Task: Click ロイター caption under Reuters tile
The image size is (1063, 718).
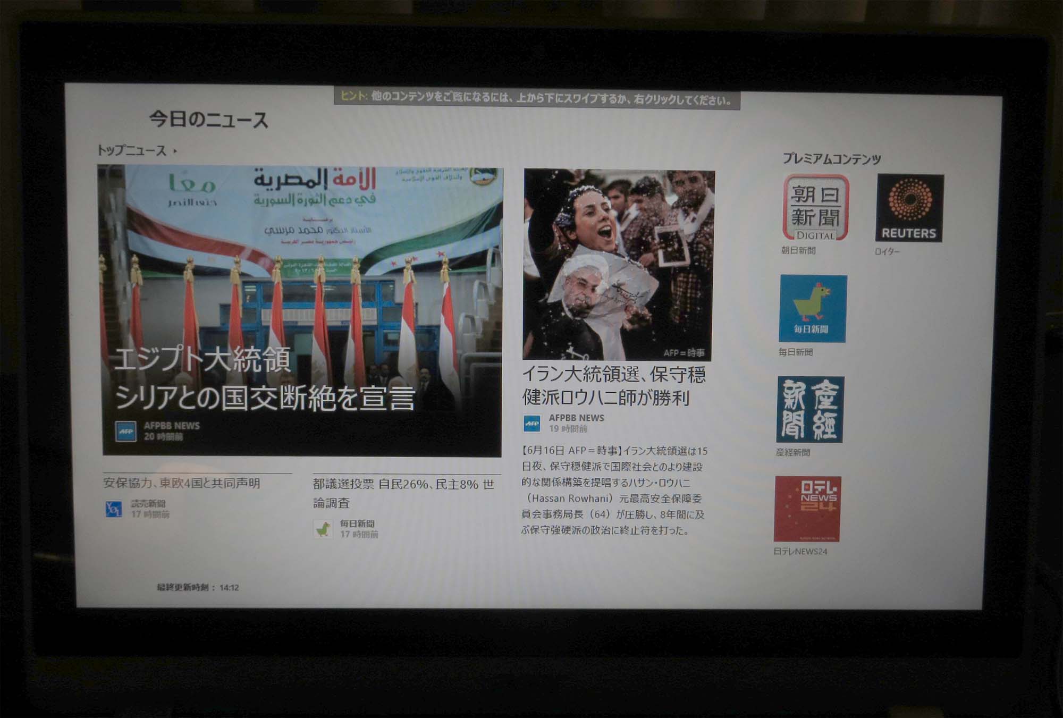Action: pyautogui.click(x=887, y=251)
